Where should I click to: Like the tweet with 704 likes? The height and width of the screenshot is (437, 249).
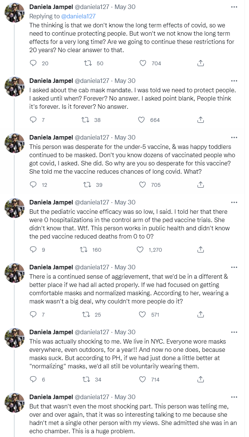pyautogui.click(x=143, y=63)
